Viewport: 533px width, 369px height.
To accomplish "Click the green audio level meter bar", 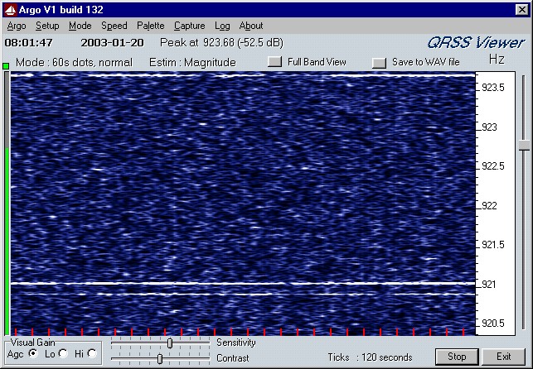I will [x=7, y=241].
